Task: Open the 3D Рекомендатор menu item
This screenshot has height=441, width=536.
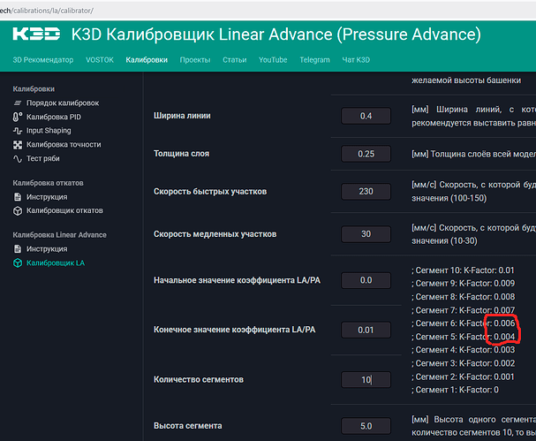Action: (x=43, y=60)
